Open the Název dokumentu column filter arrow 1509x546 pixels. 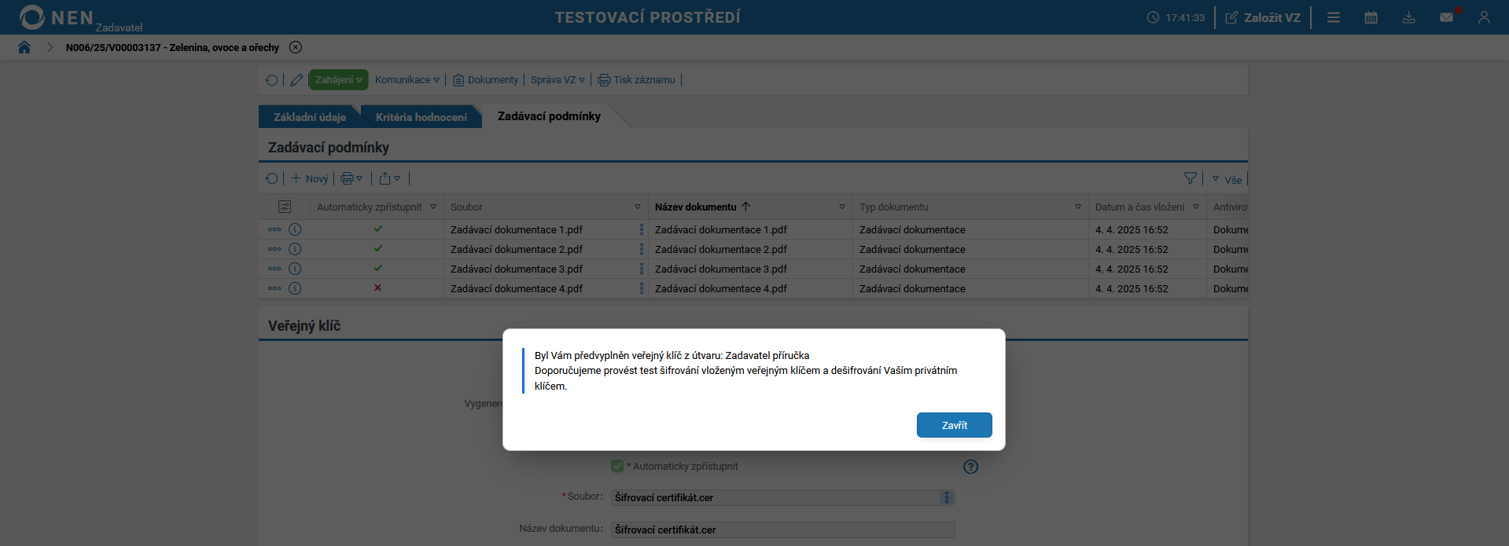pos(842,207)
